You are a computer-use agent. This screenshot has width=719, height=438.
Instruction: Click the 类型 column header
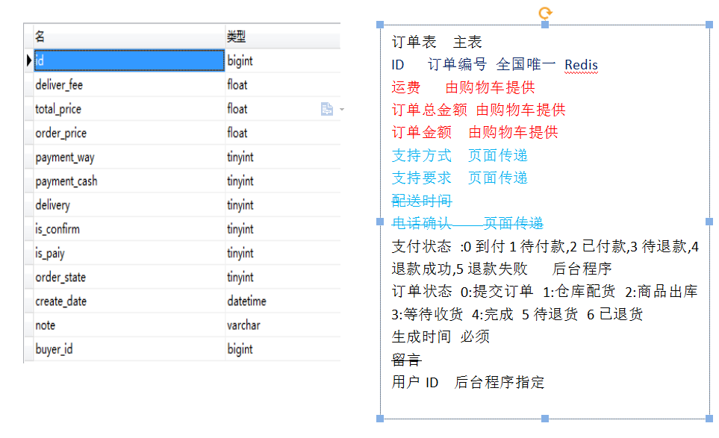click(283, 37)
